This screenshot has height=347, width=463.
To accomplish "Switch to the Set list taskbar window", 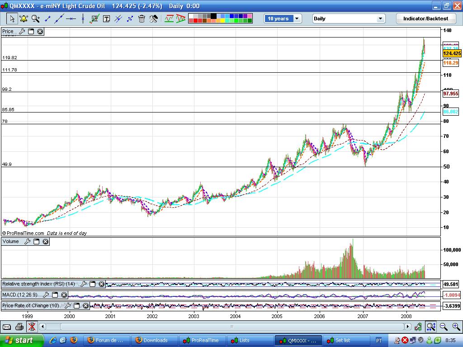I will 346,341.
